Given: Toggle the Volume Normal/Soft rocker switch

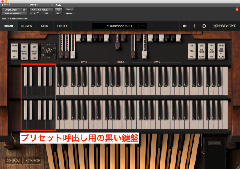Looking at the screenshot, I should click(x=14, y=51).
